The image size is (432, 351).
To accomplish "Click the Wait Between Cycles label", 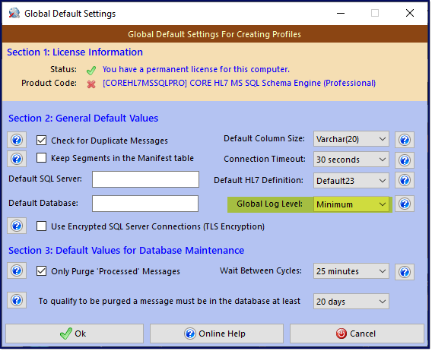I will [x=261, y=270].
